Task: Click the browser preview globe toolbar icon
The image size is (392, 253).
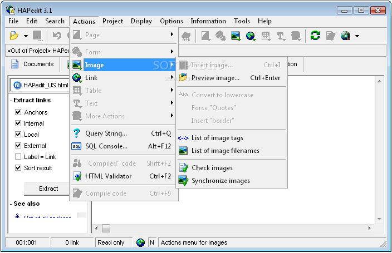Action: click(345, 36)
